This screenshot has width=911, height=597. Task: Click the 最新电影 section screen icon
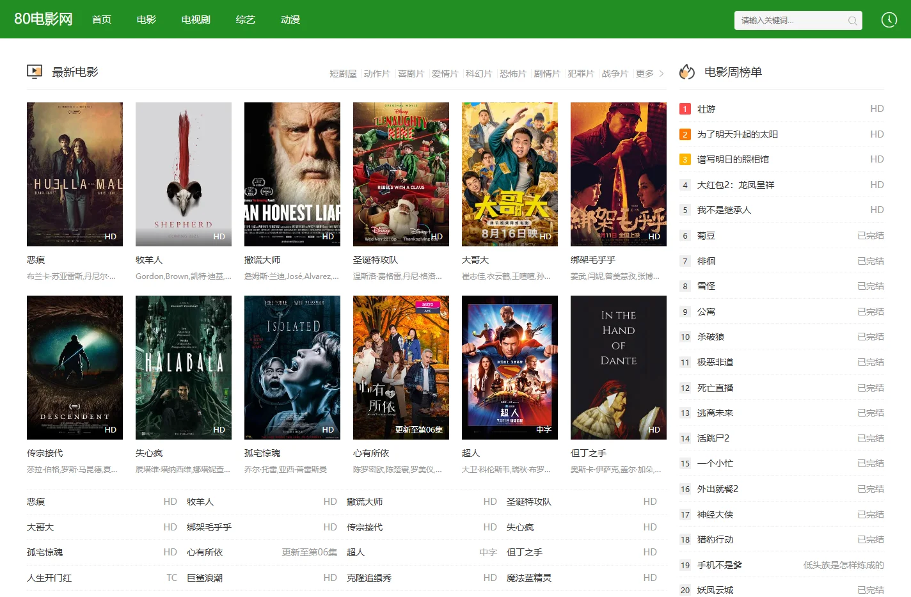[35, 72]
